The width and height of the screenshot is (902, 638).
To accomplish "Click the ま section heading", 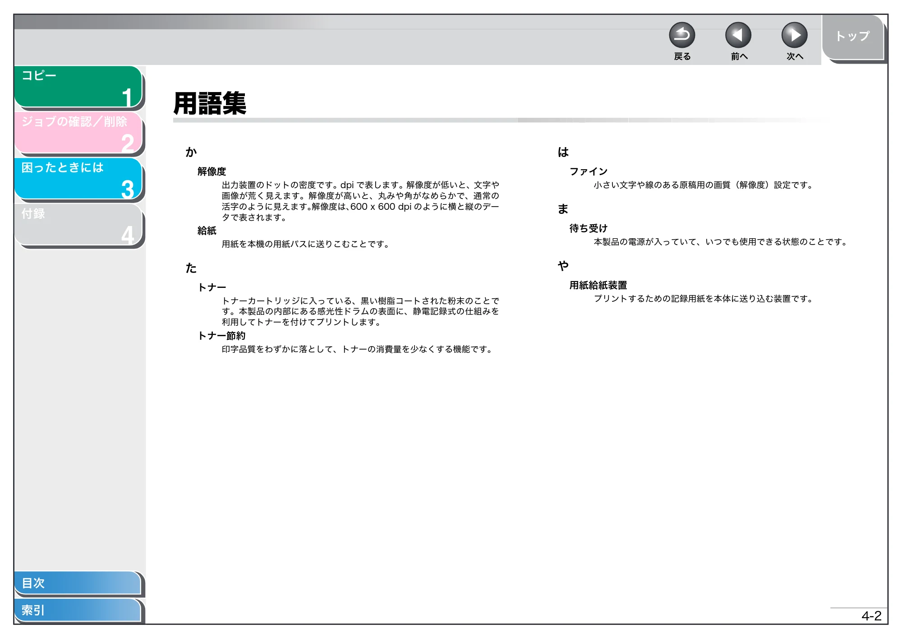I will tap(563, 209).
